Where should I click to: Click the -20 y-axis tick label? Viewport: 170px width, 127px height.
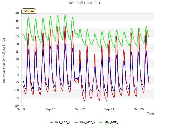tap(17, 106)
